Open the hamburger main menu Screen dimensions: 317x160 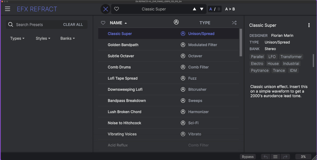tap(8, 9)
